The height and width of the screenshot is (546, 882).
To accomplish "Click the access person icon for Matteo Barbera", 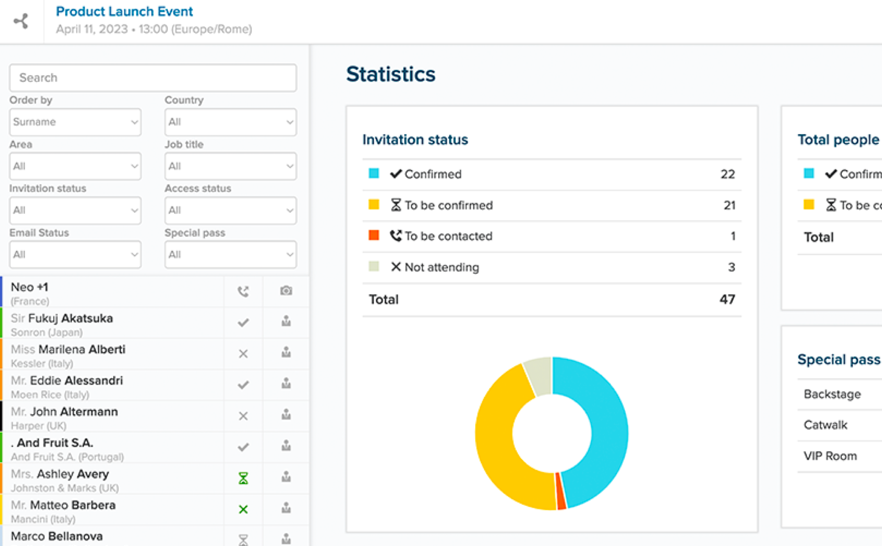I will 286,508.
